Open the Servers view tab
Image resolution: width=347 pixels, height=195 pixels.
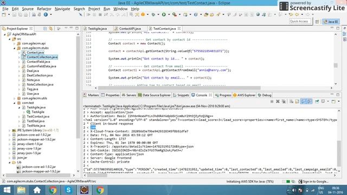[129, 95]
